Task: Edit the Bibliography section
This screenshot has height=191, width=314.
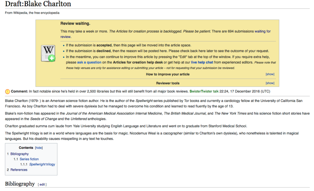Action: point(42,184)
